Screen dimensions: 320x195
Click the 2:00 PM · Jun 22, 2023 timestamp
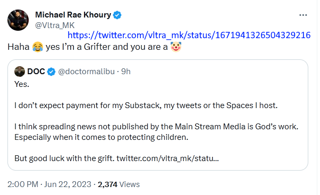(49, 184)
